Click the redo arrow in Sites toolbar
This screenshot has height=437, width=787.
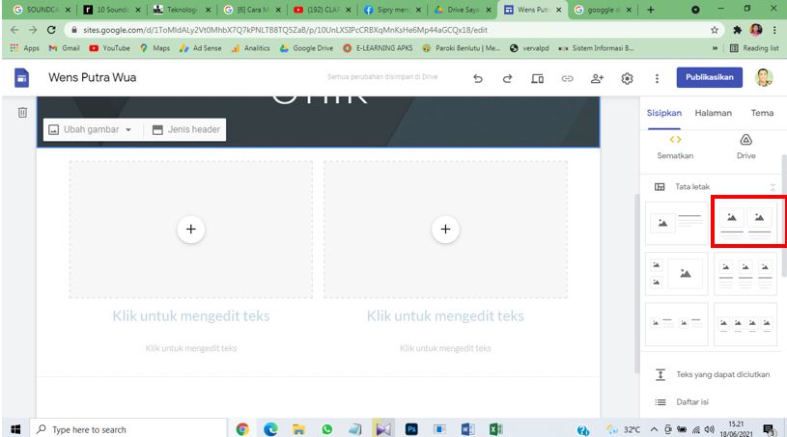507,78
